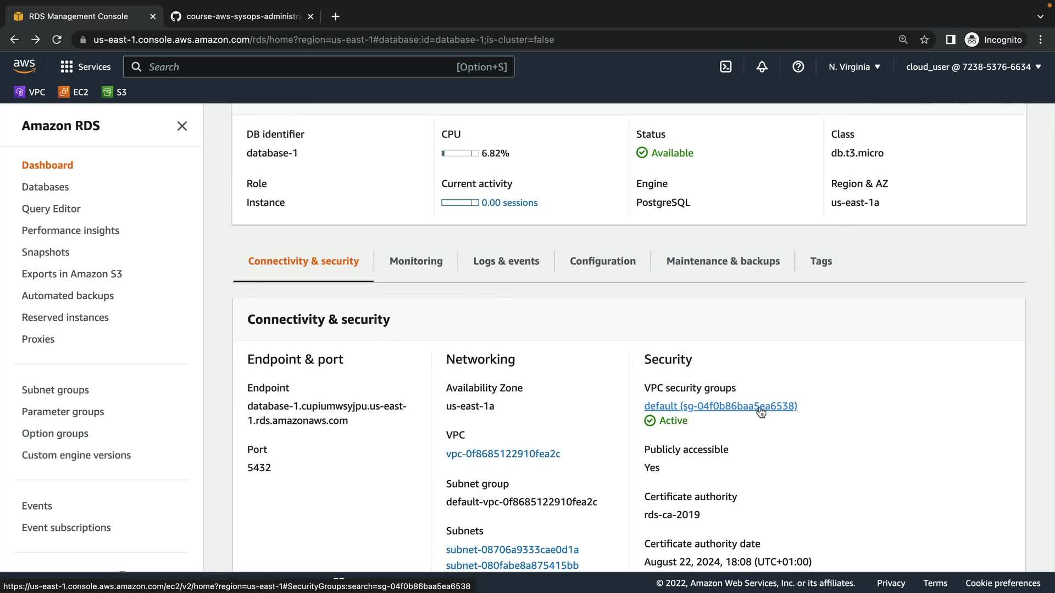Bookmark this page with star icon

[x=924, y=40]
